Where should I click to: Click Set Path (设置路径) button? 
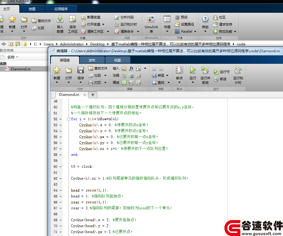(185, 24)
